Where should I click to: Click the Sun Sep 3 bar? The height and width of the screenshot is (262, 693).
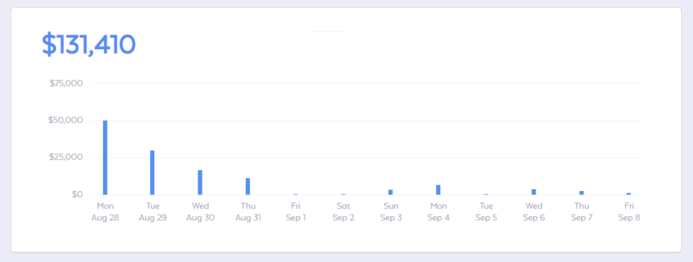391,192
